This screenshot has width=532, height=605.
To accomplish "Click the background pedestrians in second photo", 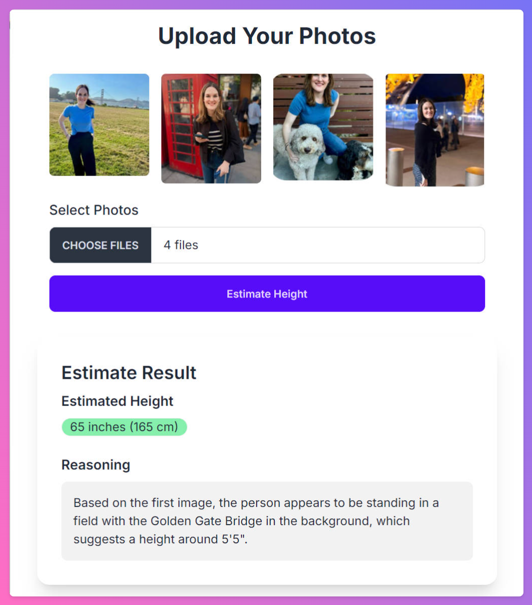I will point(250,121).
